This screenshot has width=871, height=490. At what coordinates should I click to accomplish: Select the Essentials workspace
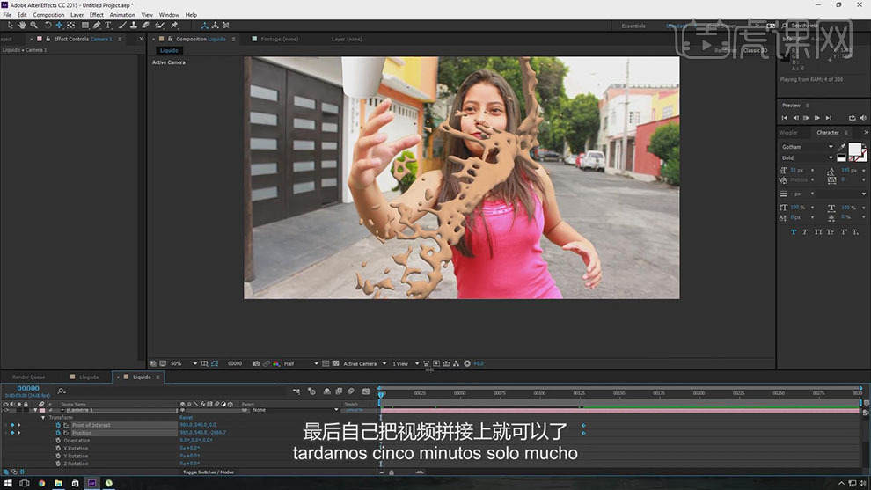(x=633, y=26)
